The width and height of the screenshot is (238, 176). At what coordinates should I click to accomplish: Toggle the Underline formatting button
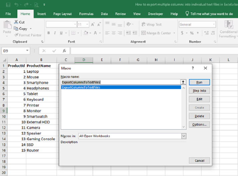(x=61, y=33)
